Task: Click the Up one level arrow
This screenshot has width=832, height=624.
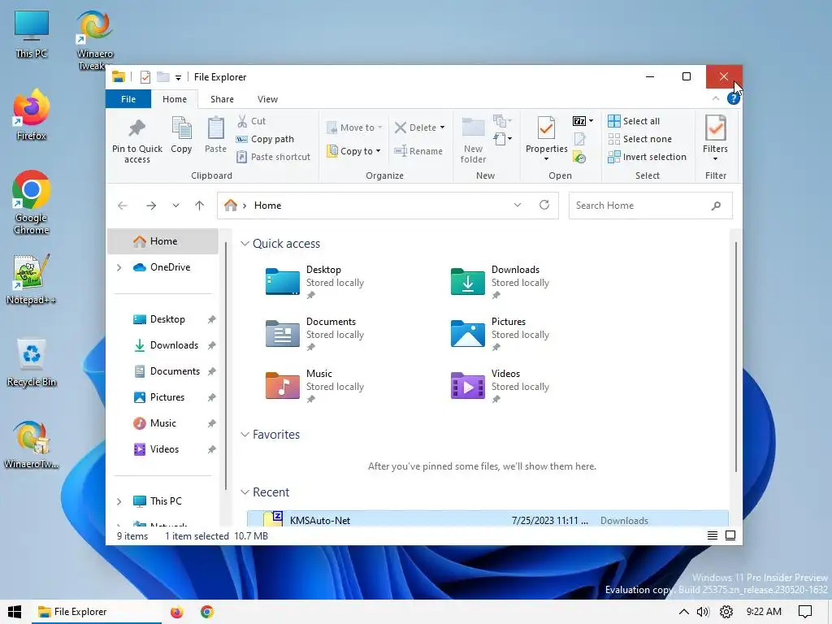Action: coord(200,206)
